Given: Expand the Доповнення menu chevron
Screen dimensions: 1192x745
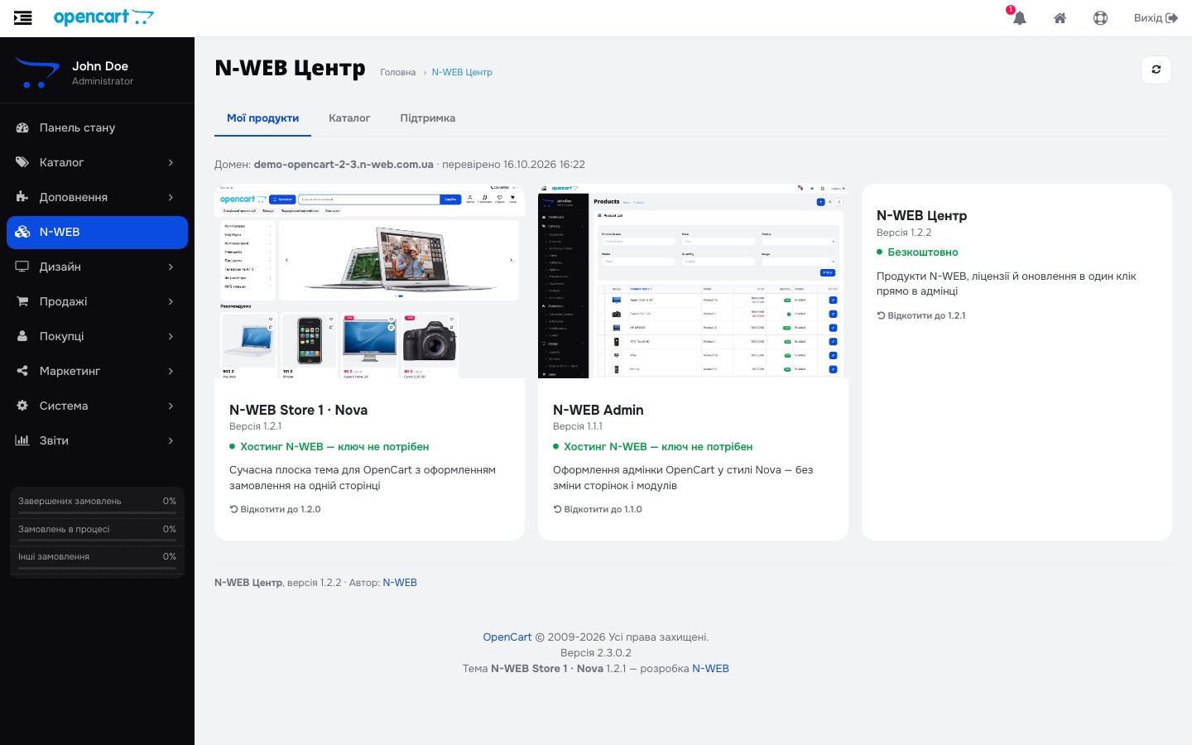Looking at the screenshot, I should 171,197.
